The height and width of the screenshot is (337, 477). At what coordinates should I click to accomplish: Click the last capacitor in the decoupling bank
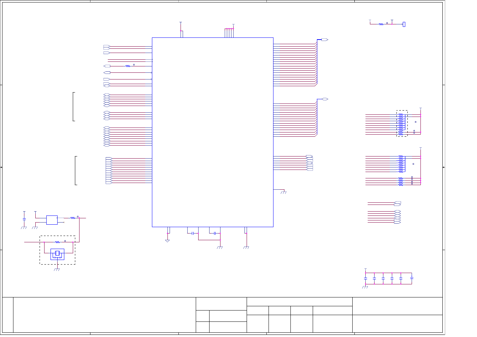click(x=412, y=278)
